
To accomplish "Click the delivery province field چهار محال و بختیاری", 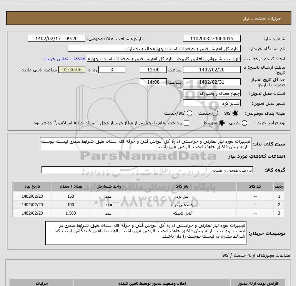I will [x=211, y=93].
